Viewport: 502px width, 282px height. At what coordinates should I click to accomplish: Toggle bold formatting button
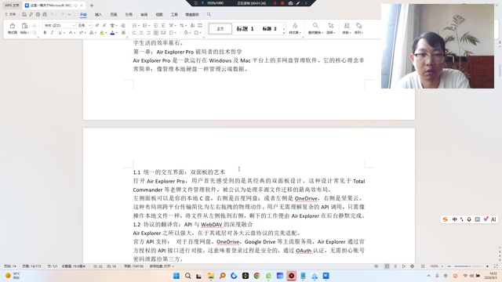pyautogui.click(x=45, y=33)
